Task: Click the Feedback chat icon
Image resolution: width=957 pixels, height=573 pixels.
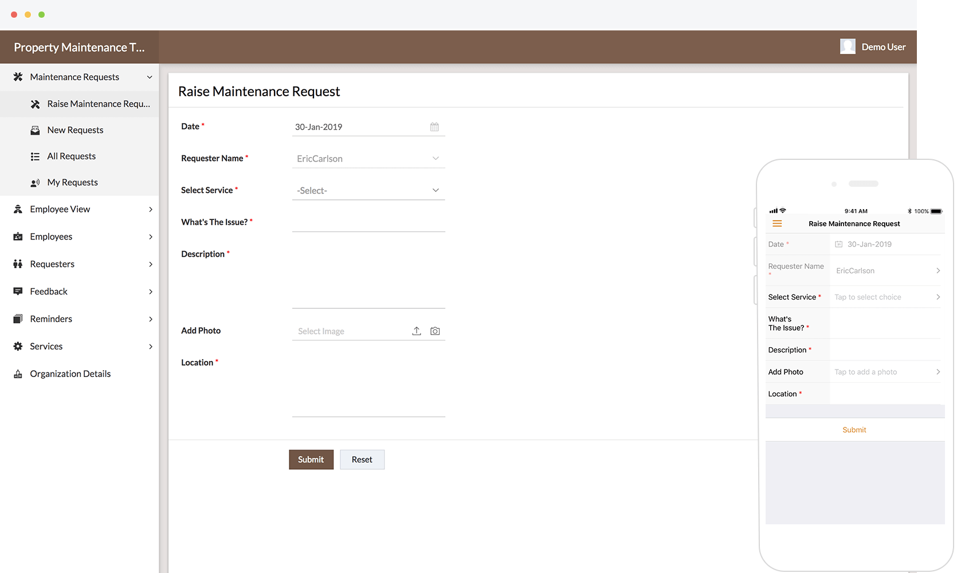Action: click(x=18, y=292)
